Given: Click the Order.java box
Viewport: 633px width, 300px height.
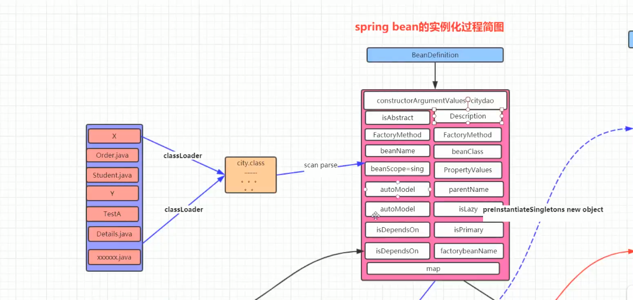Looking at the screenshot, I should pos(112,155).
